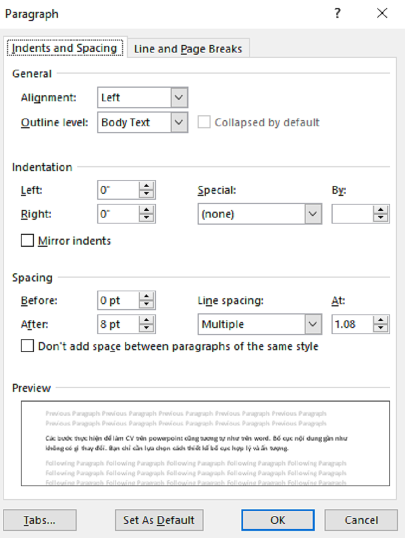405x538 pixels.
Task: Decrease indentation By value down arrow
Action: 381,218
